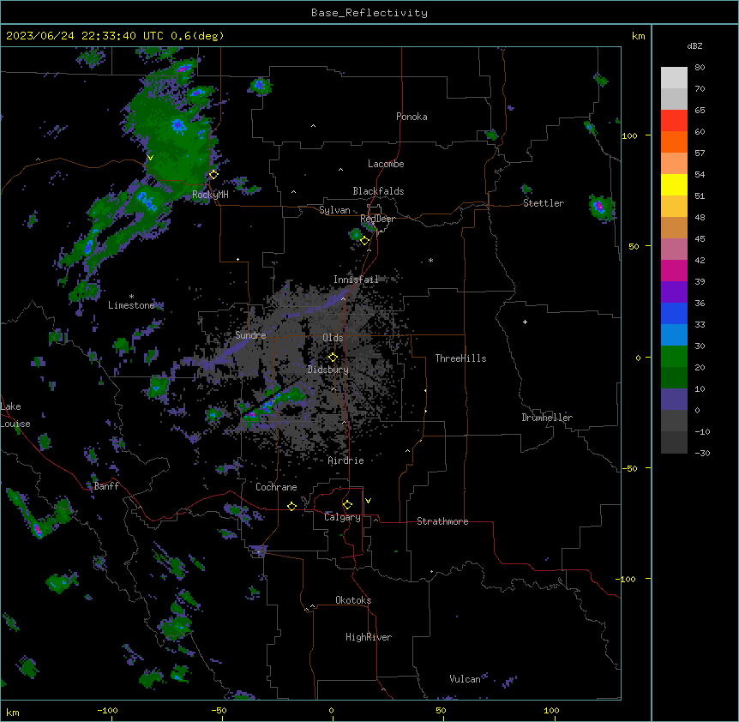Select the Okotoks label
This screenshot has width=739, height=722.
353,600
